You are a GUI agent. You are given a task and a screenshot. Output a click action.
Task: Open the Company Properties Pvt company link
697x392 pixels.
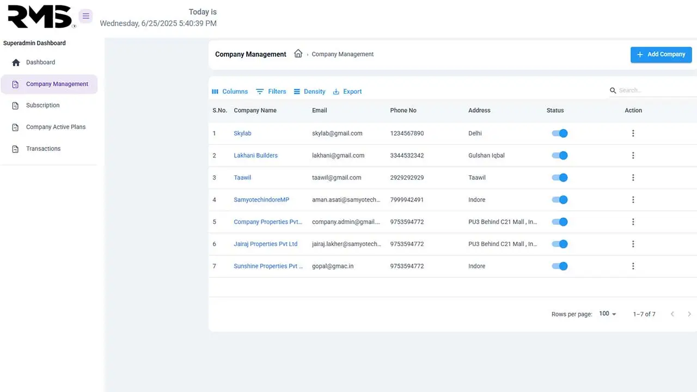[x=268, y=222]
